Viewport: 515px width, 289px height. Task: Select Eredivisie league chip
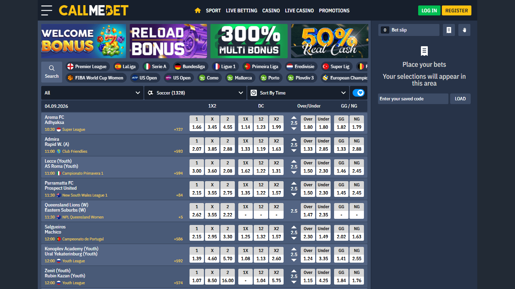pos(301,66)
